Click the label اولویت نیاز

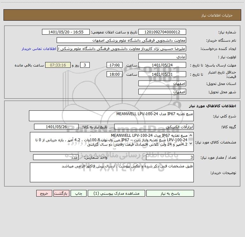click(x=227, y=57)
